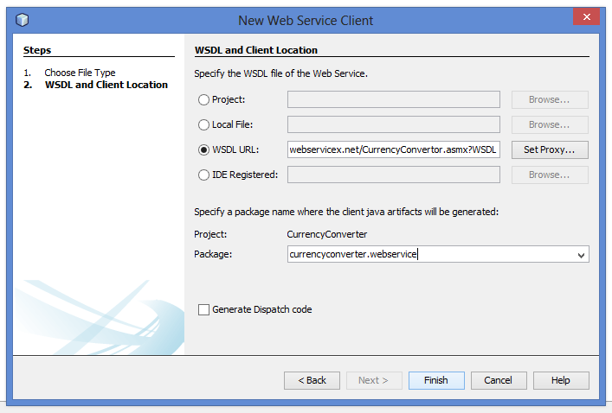Select the Project radio button
Viewport: 612px width, 413px height.
coord(204,100)
